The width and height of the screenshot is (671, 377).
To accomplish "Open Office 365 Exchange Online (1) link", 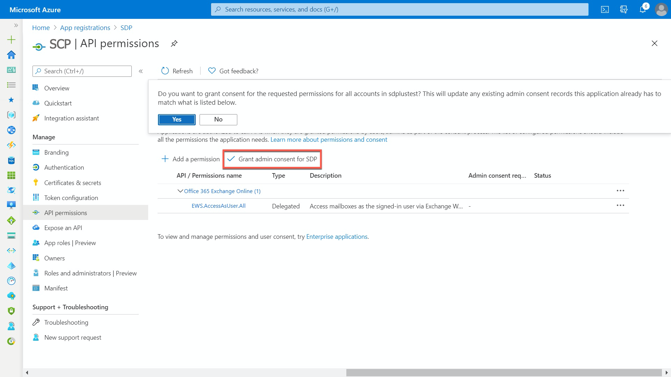I will 222,191.
